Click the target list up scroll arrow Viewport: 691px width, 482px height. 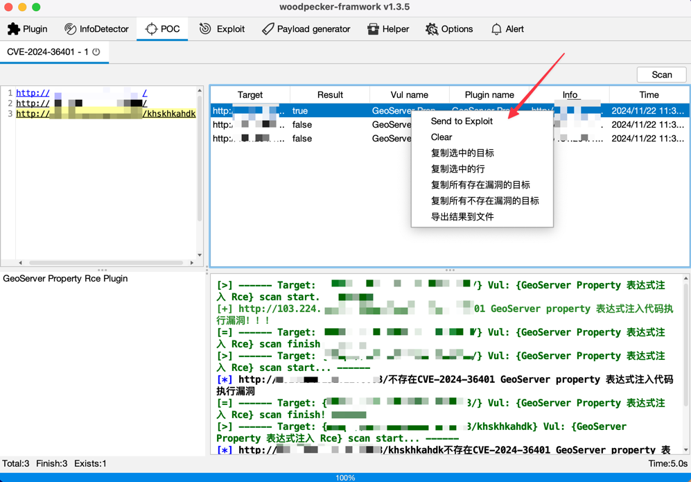pyautogui.click(x=200, y=90)
